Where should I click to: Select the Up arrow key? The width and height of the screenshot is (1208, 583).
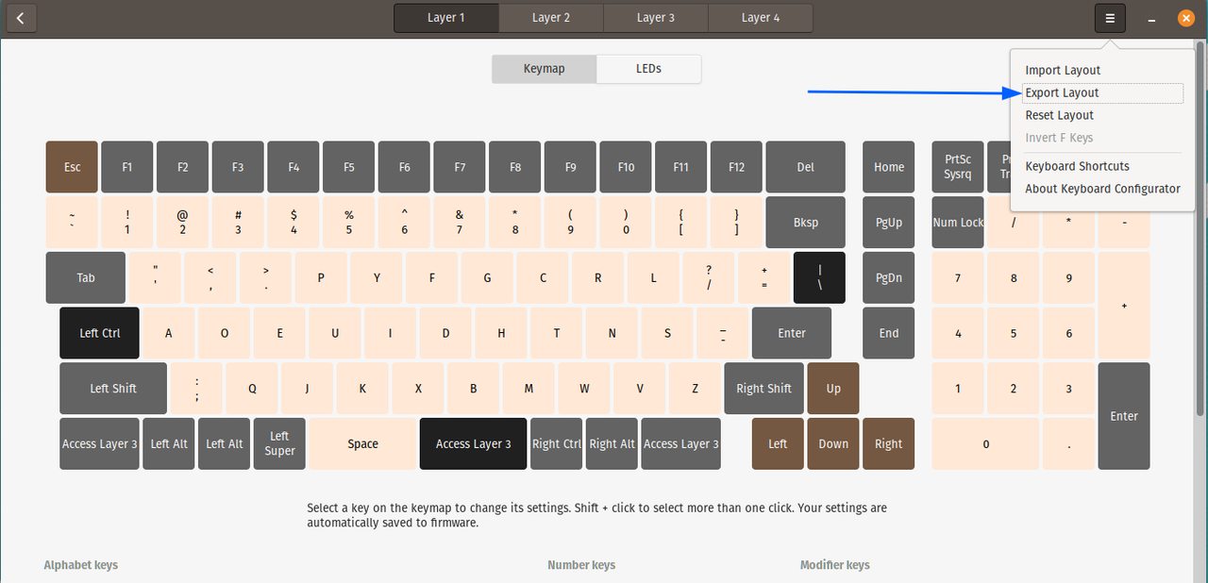[832, 388]
